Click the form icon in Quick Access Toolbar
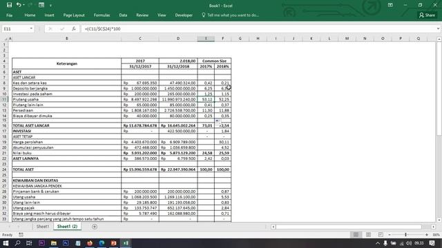The width and height of the screenshot is (442, 248). (41, 5)
